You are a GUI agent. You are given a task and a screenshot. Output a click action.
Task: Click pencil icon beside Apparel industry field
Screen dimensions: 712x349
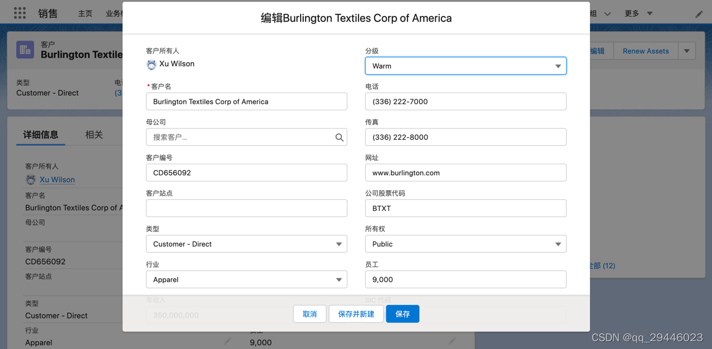tap(227, 341)
